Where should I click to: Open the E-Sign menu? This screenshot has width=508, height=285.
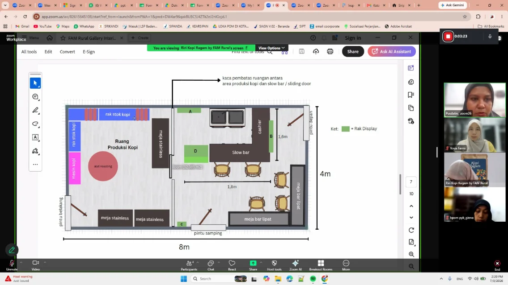point(89,52)
